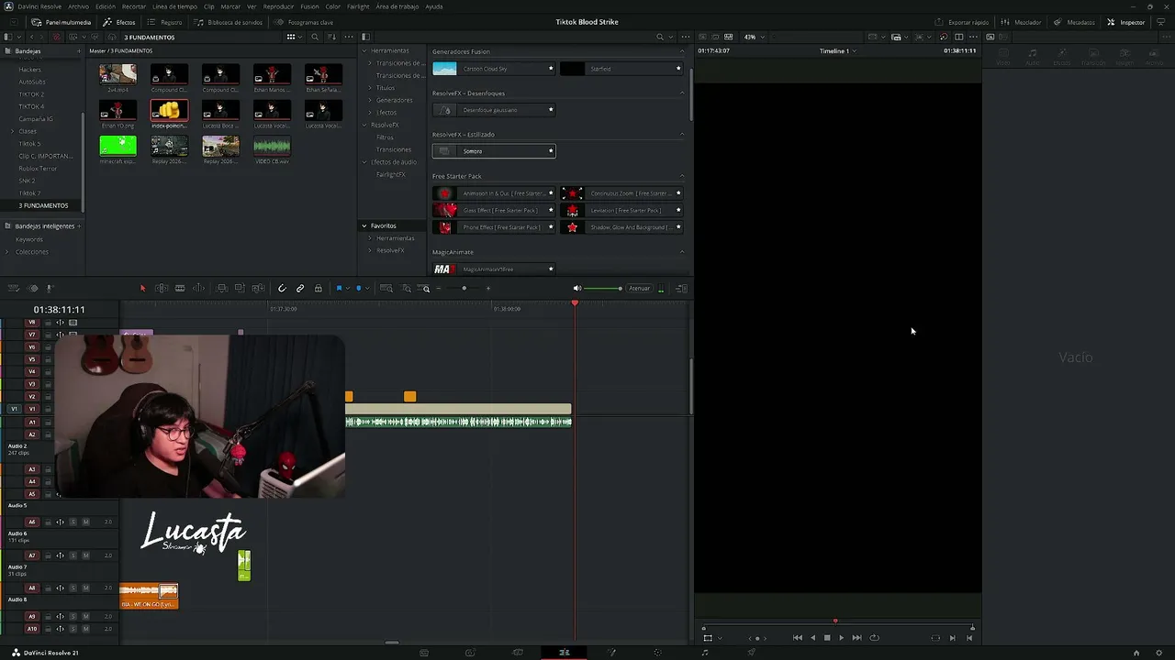The width and height of the screenshot is (1175, 660).
Task: Toggle favorite star on Sombra effect
Action: click(x=551, y=151)
